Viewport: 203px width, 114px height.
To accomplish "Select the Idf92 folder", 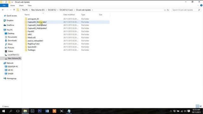I will [x=29, y=35].
